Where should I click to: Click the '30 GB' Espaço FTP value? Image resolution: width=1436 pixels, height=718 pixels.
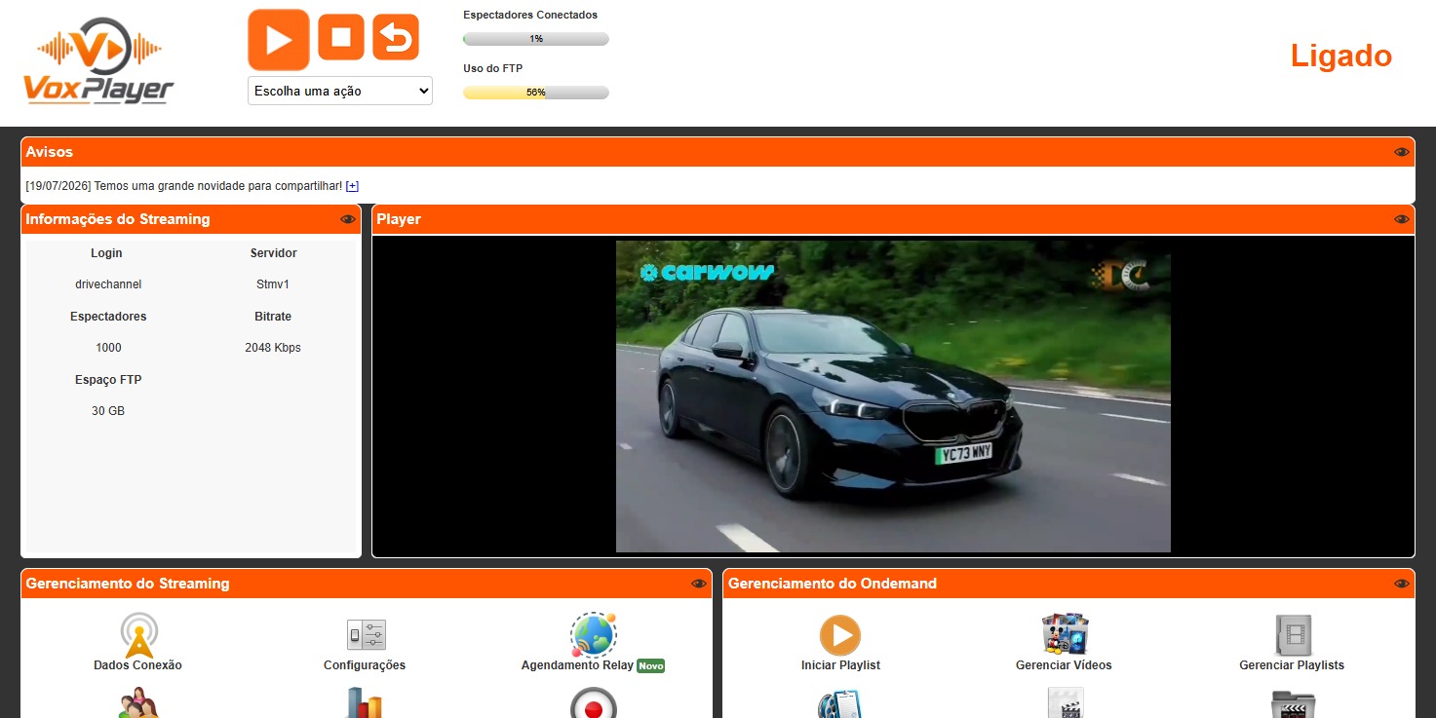[x=108, y=411]
